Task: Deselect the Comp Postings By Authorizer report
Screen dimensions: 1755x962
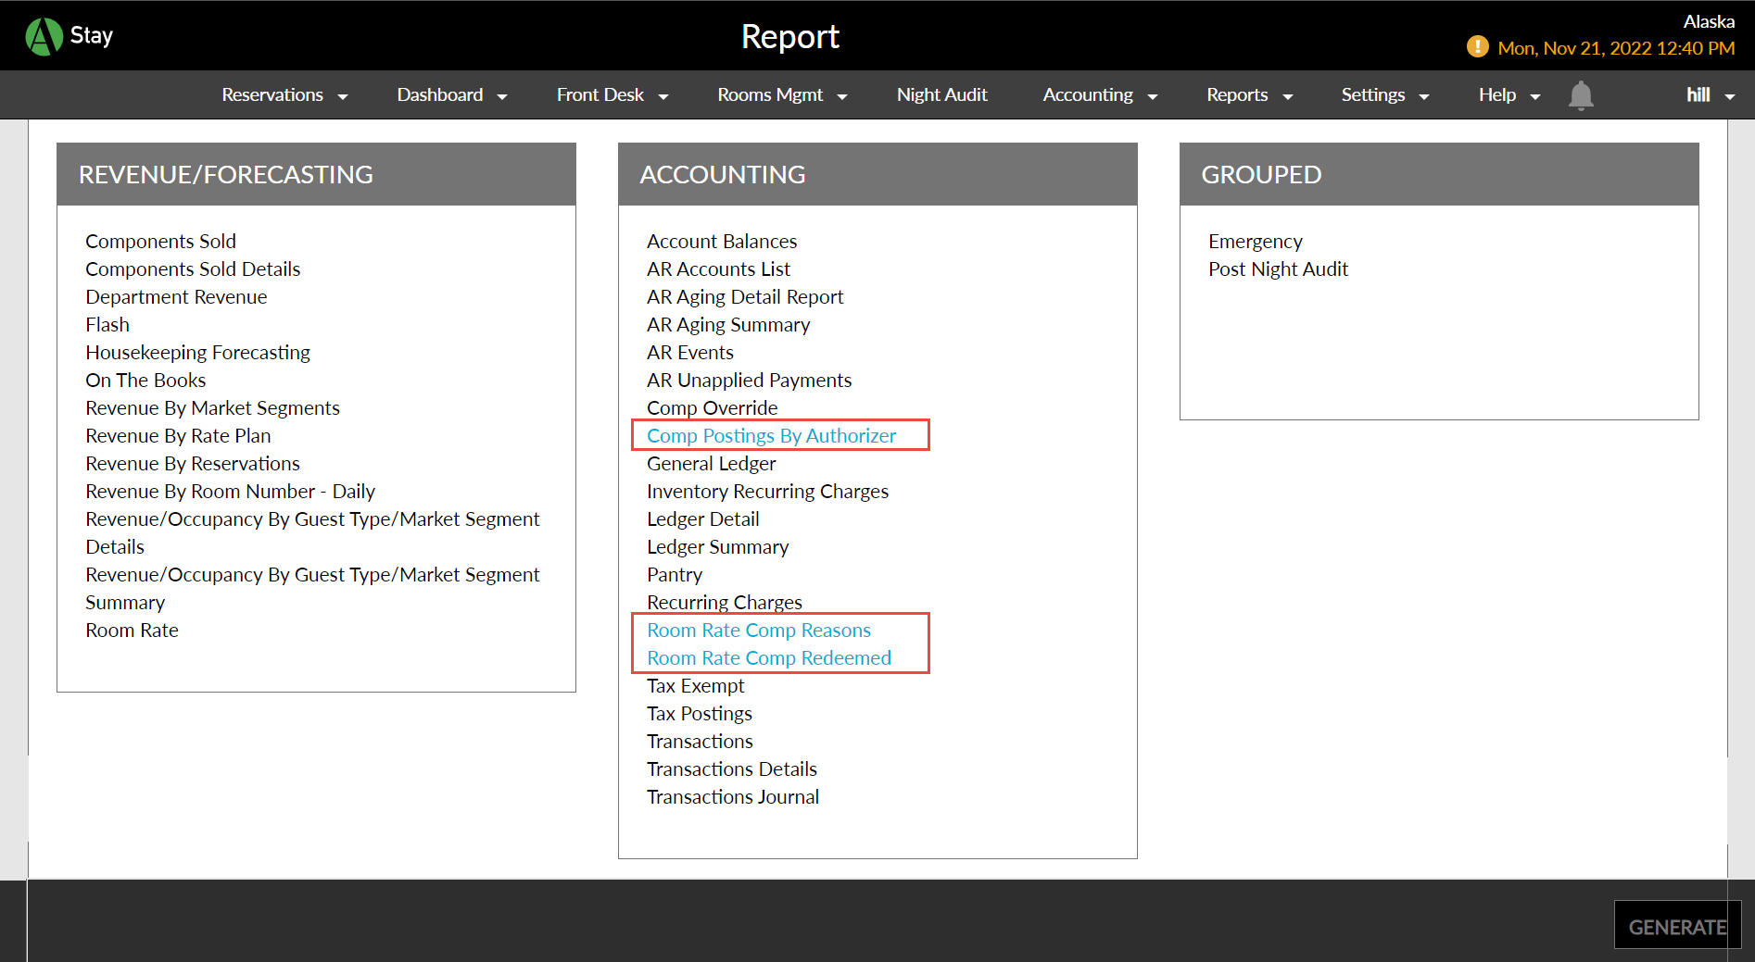Action: click(x=772, y=435)
